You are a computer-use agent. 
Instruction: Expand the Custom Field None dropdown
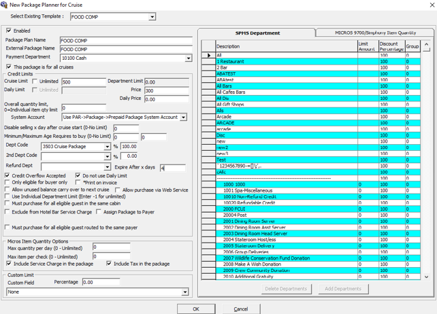(184, 292)
